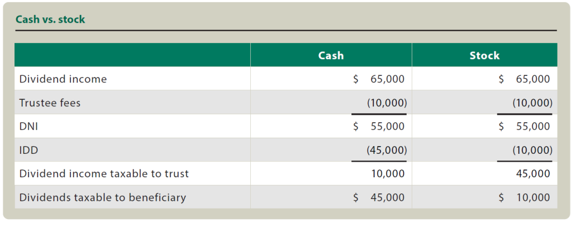The width and height of the screenshot is (571, 228).
Task: Click the "Cash vs. stock" table title
Action: [50, 20]
